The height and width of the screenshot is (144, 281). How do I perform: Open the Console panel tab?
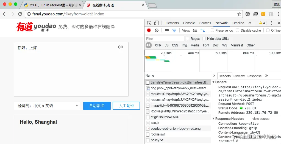pyautogui.click(x=189, y=23)
